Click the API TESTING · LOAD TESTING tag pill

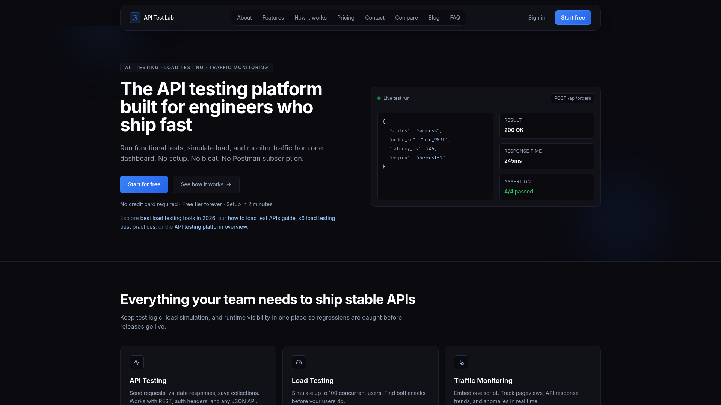196,67
